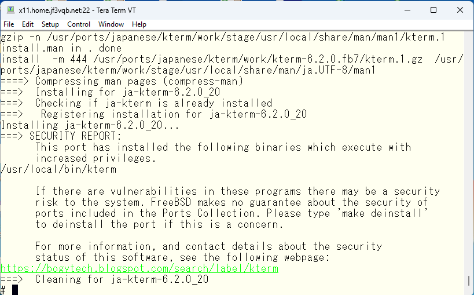Click the SECURITY REPORT heading text
The height and width of the screenshot is (295, 474).
pyautogui.click(x=75, y=136)
